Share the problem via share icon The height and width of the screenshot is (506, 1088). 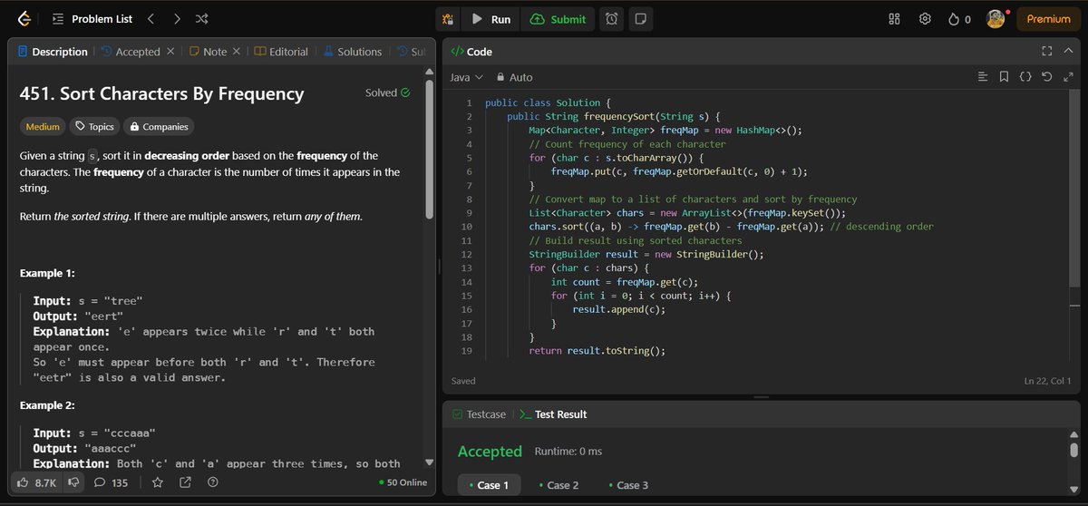tap(185, 483)
